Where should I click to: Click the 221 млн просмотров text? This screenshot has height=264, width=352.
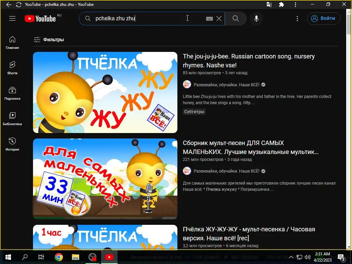(x=203, y=159)
